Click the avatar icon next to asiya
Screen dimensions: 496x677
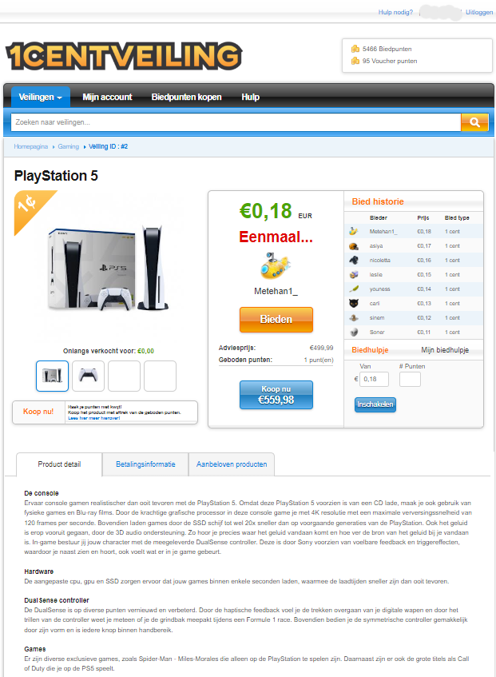pyautogui.click(x=354, y=245)
